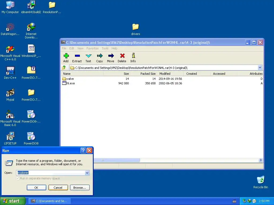This screenshot has height=205, width=274.
Task: Click Browse... in the Run dialog
Action: pyautogui.click(x=80, y=188)
